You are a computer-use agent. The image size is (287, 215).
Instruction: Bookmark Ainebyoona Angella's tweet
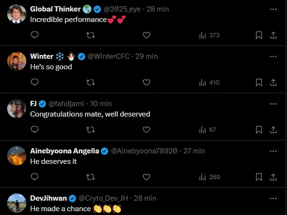[259, 177]
